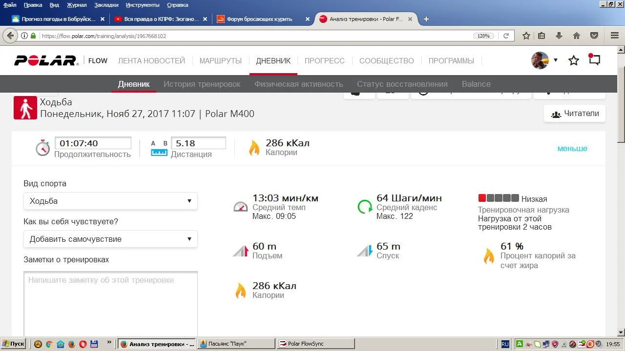
Task: Click the green cadence circular-arrow icon
Action: [x=365, y=207]
